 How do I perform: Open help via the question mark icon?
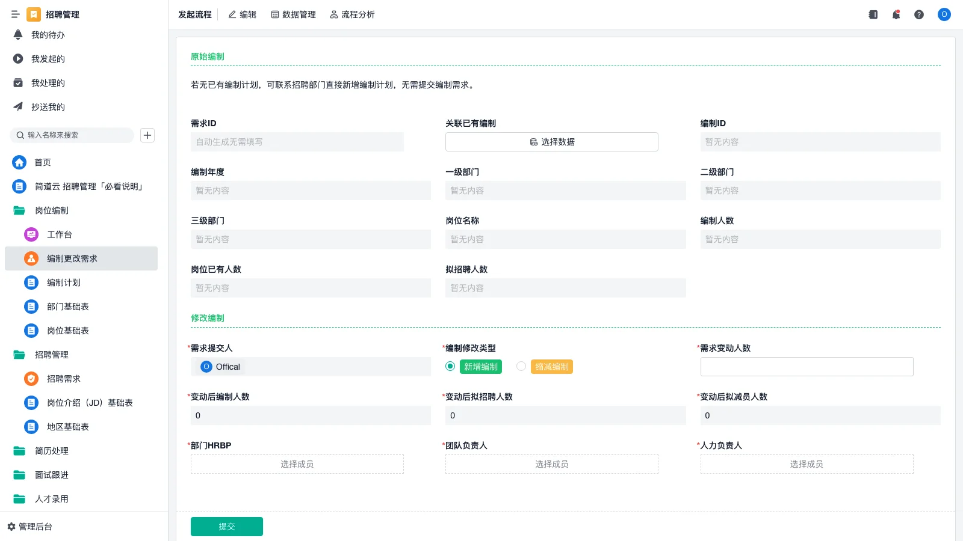(x=919, y=14)
